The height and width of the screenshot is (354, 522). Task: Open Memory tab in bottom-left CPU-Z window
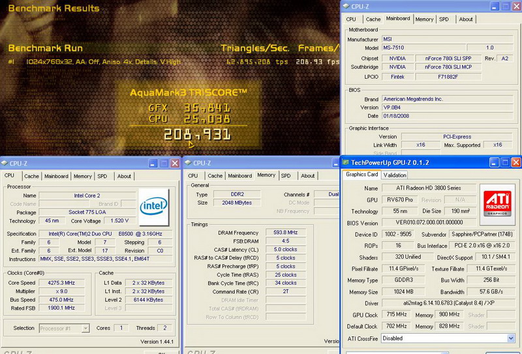(83, 176)
